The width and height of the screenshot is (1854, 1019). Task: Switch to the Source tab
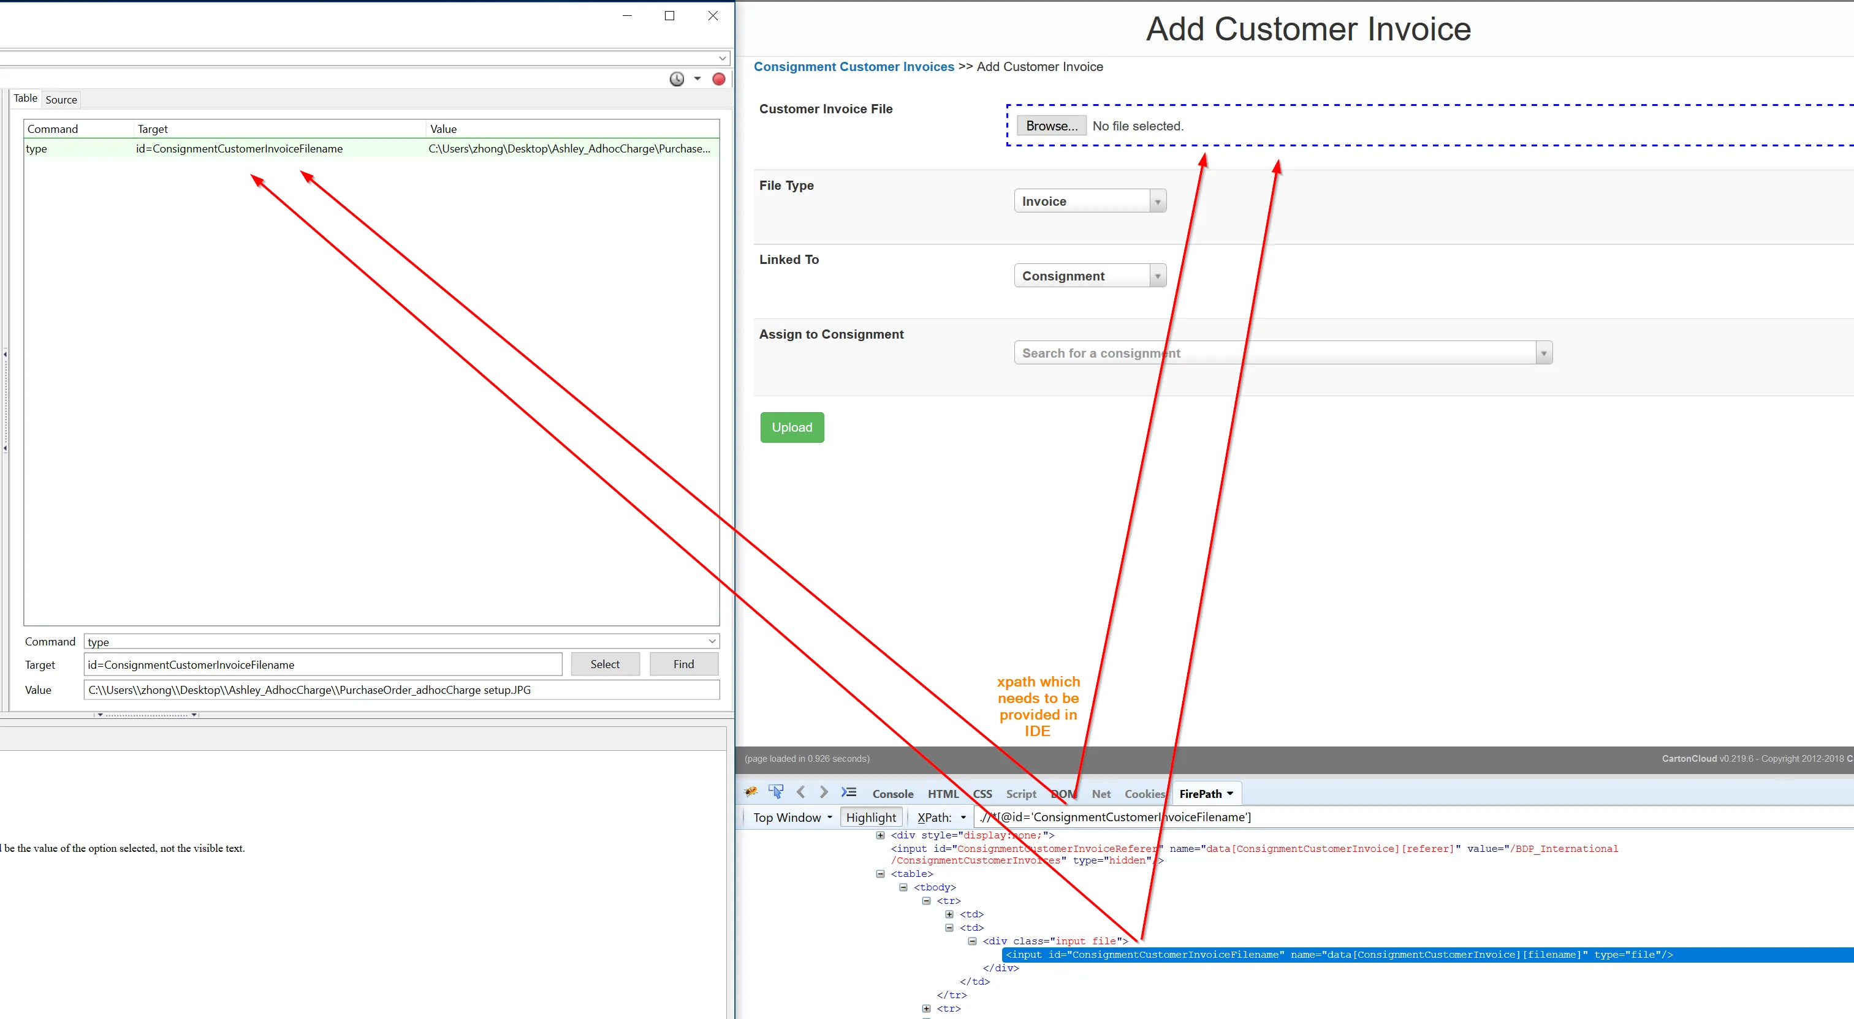pyautogui.click(x=61, y=100)
